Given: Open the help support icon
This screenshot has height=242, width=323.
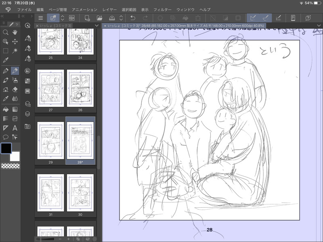Looking at the screenshot, I should click(x=308, y=18).
